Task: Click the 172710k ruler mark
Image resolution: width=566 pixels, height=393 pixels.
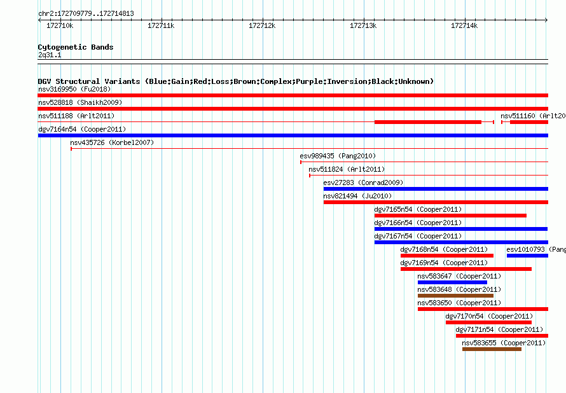Action: pos(60,25)
